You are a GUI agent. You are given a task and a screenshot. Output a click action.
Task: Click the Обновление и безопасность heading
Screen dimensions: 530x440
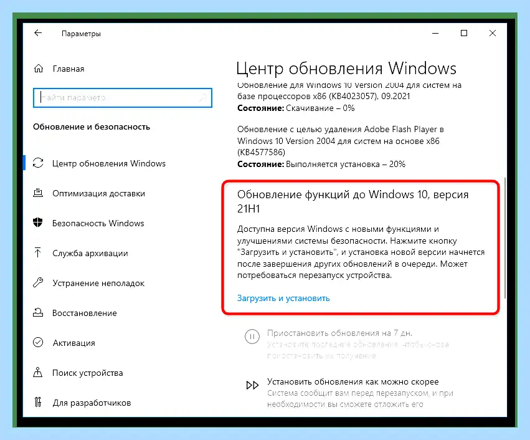tap(92, 127)
